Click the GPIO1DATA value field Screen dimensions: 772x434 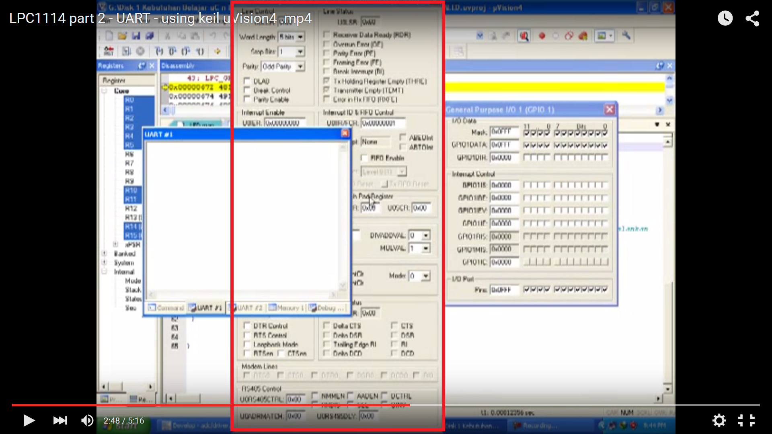504,145
